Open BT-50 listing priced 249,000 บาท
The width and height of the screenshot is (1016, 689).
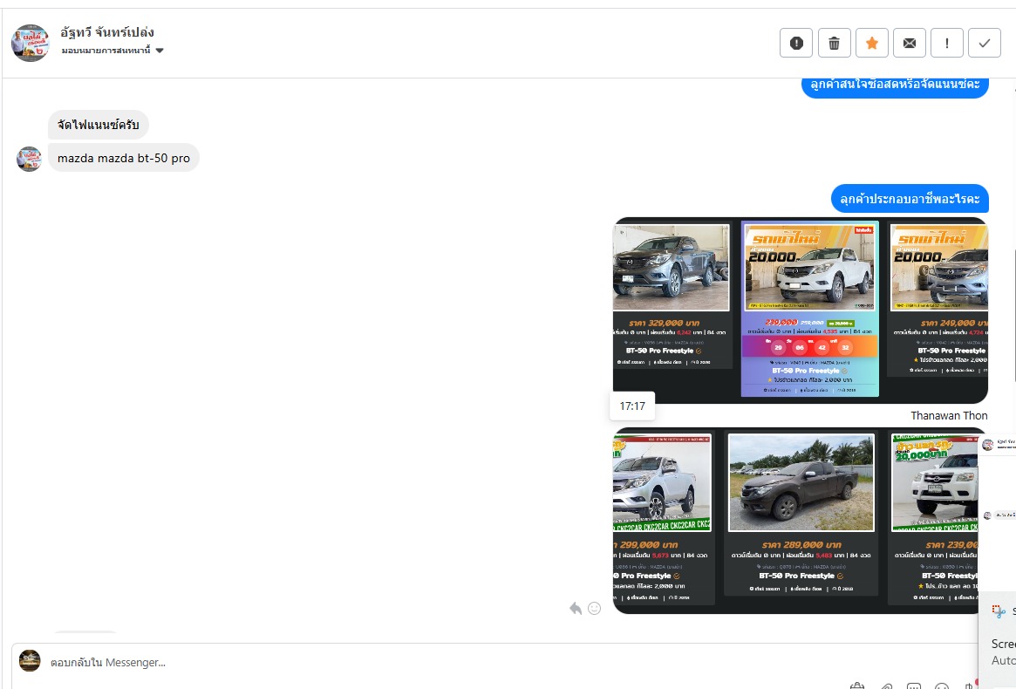(x=938, y=304)
